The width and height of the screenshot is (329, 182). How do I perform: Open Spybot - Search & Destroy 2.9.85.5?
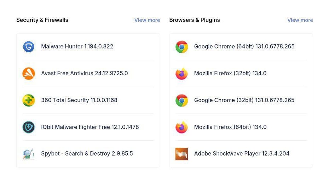pos(87,153)
